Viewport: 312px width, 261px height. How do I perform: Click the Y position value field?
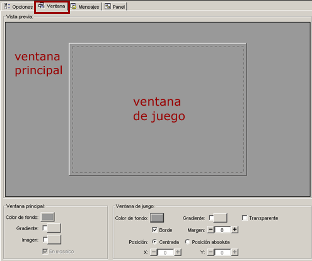222,252
